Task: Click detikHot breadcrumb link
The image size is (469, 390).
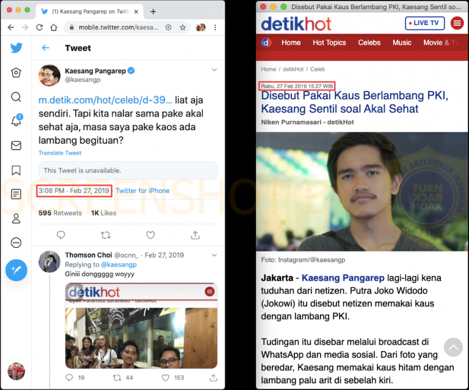Action: [293, 70]
